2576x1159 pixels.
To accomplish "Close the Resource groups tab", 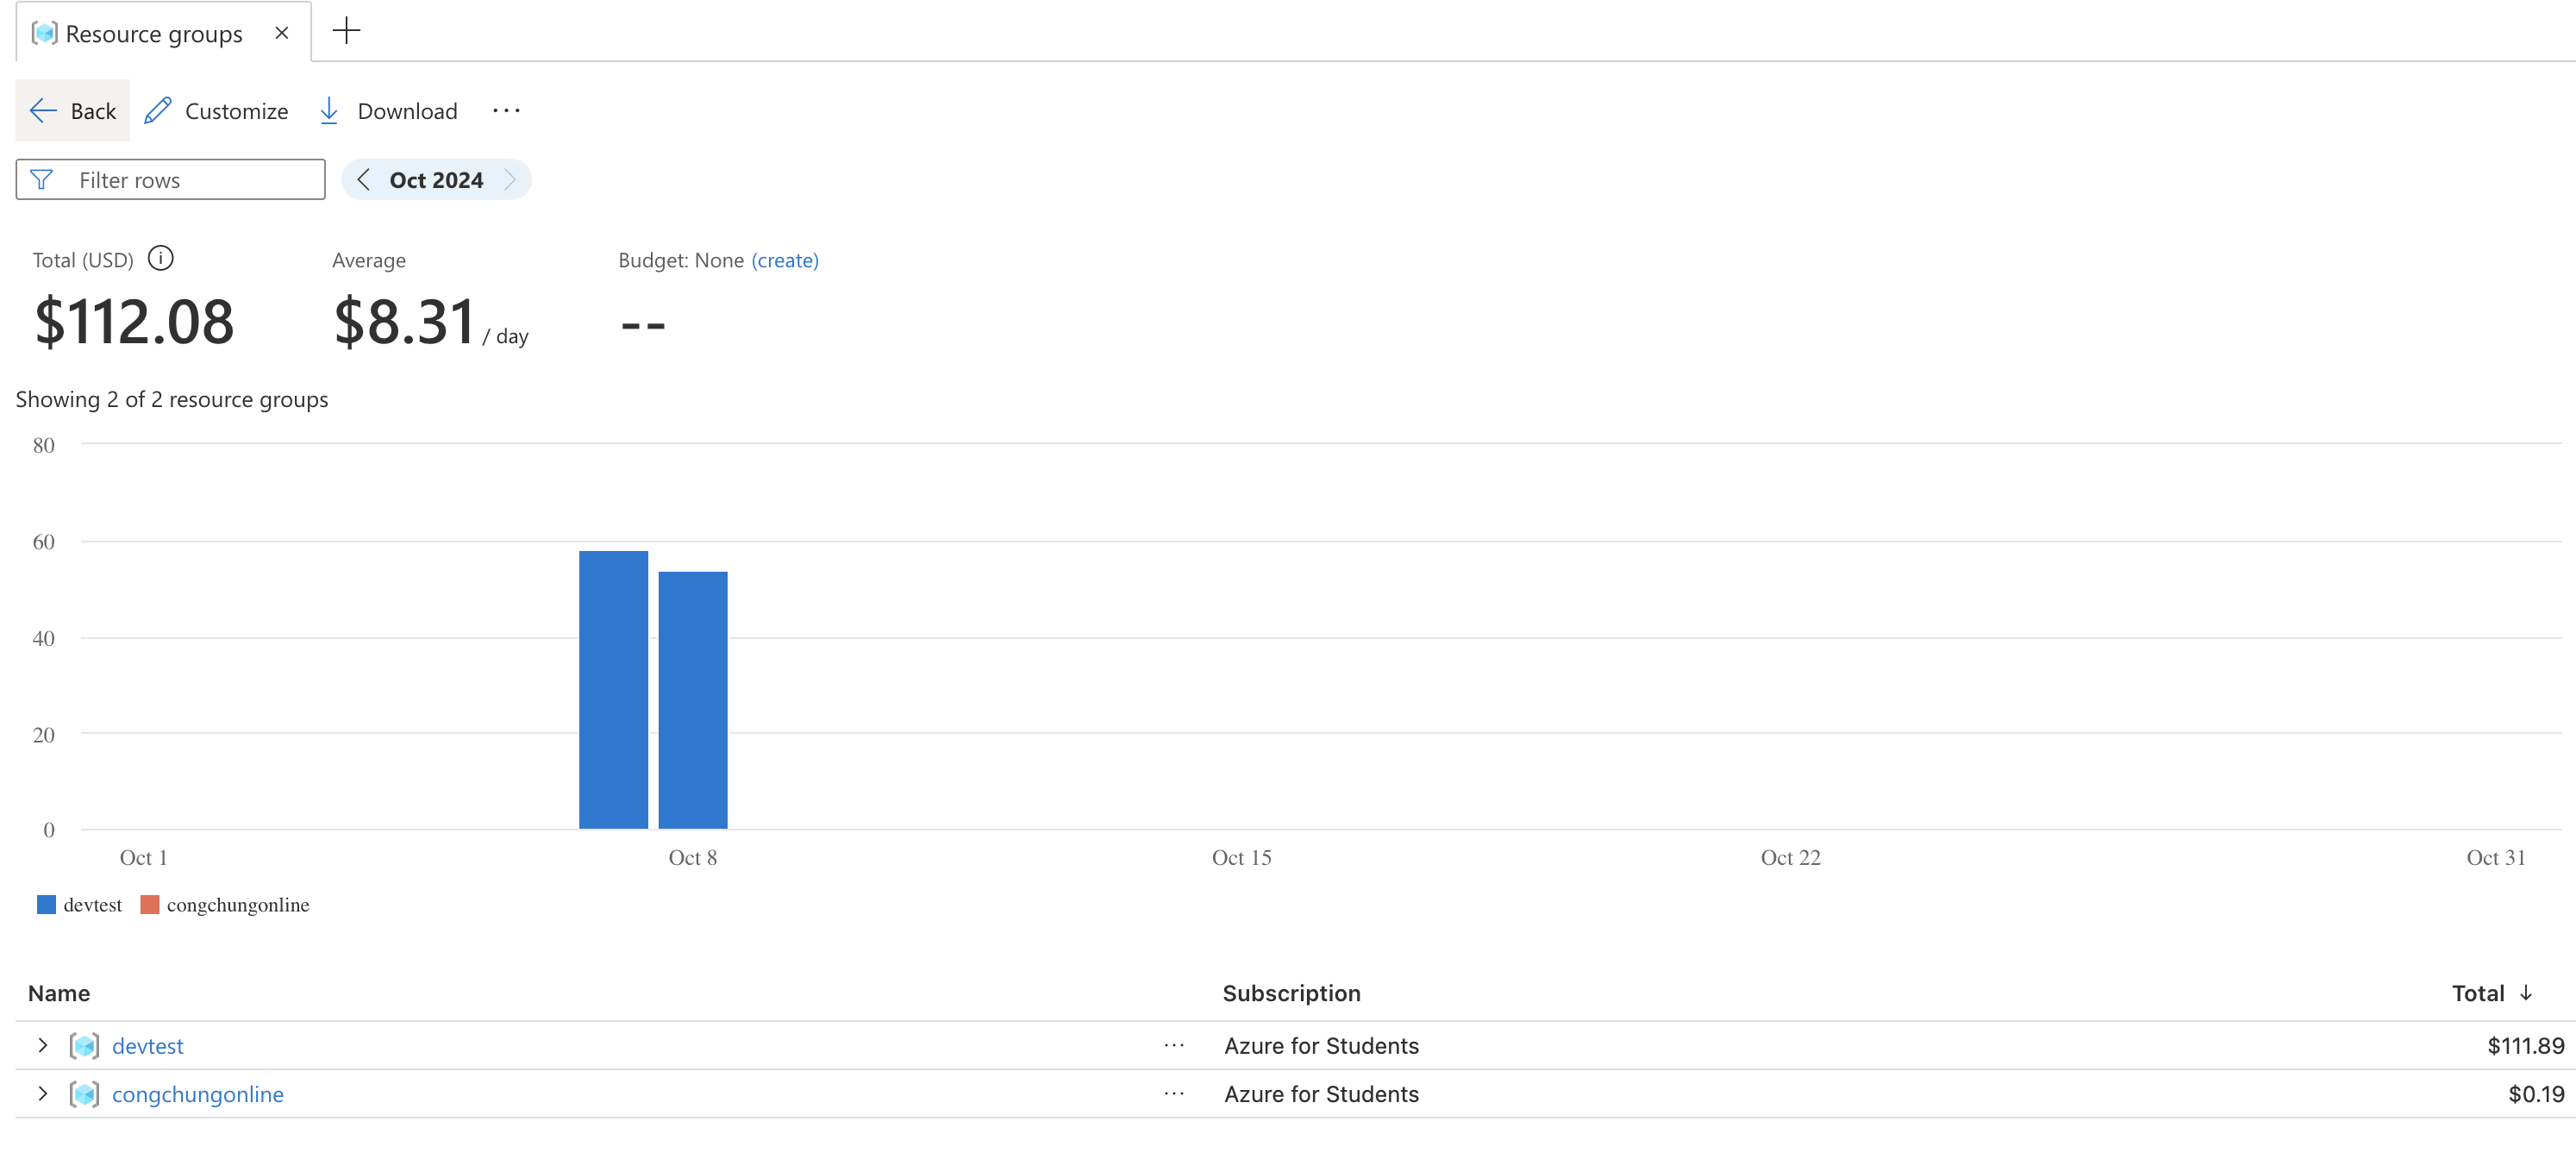I will point(282,33).
